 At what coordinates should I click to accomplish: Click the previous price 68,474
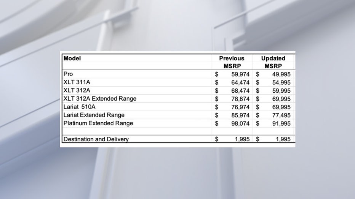click(x=240, y=91)
